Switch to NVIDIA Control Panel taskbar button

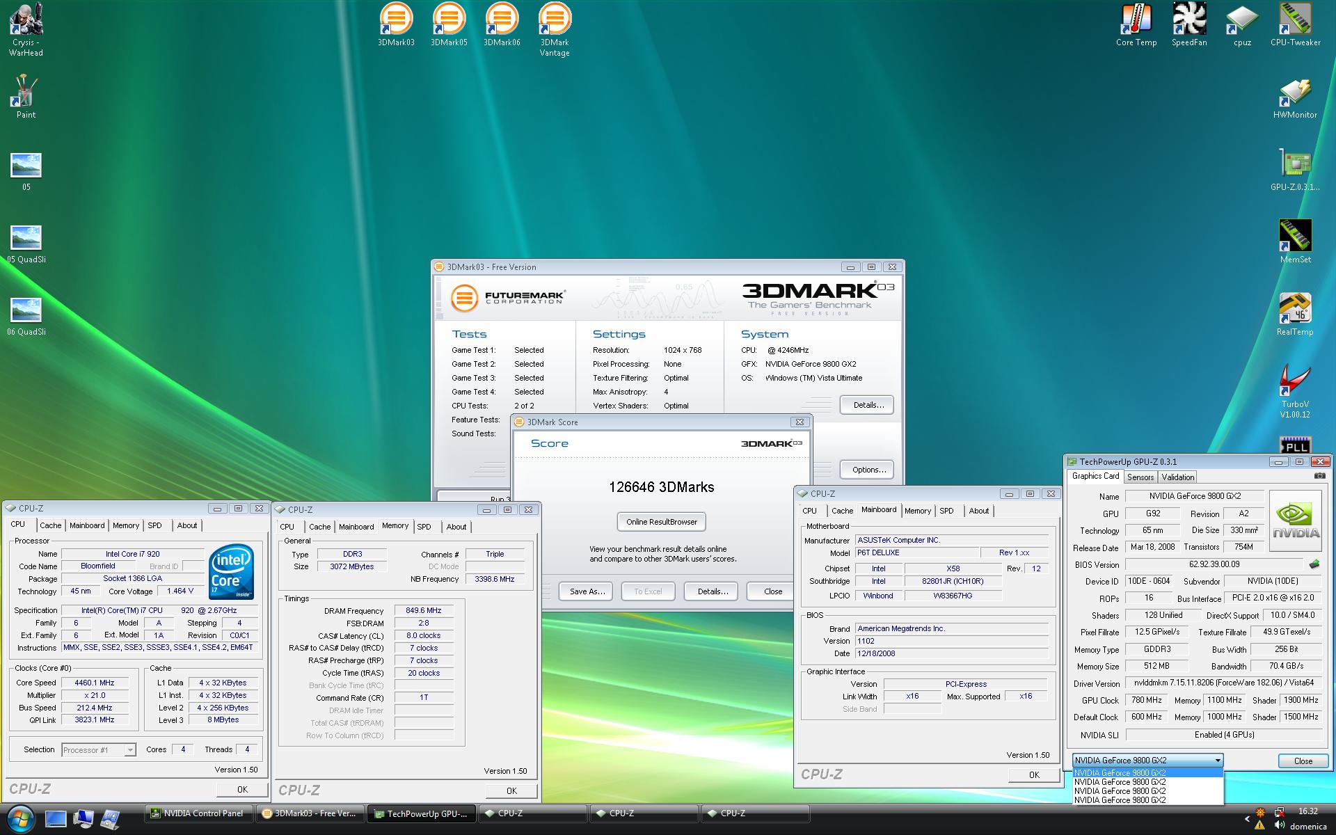pos(198,813)
